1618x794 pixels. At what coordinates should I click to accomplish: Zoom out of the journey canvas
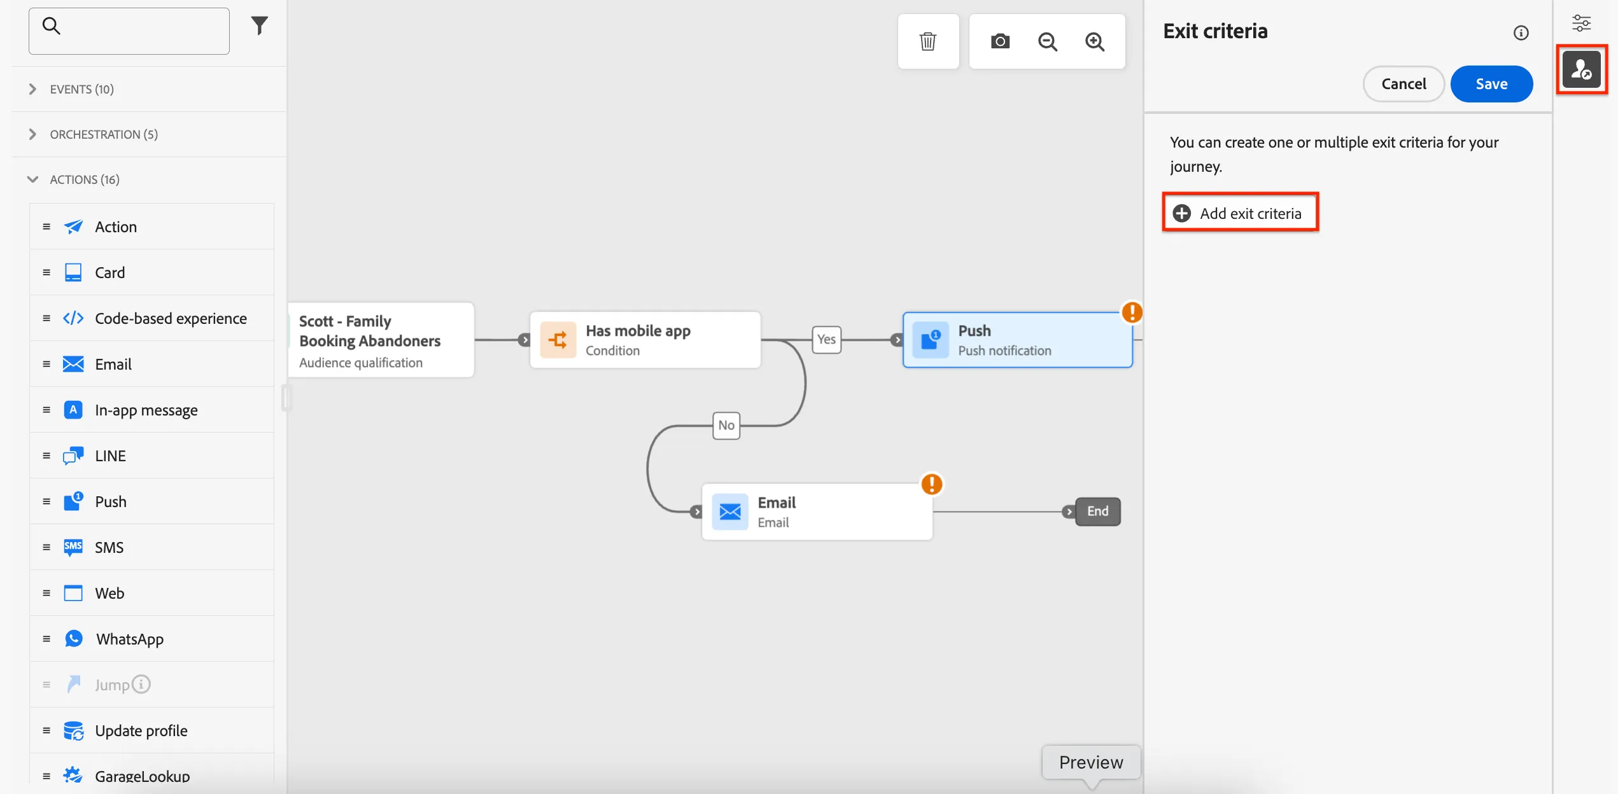pos(1047,41)
